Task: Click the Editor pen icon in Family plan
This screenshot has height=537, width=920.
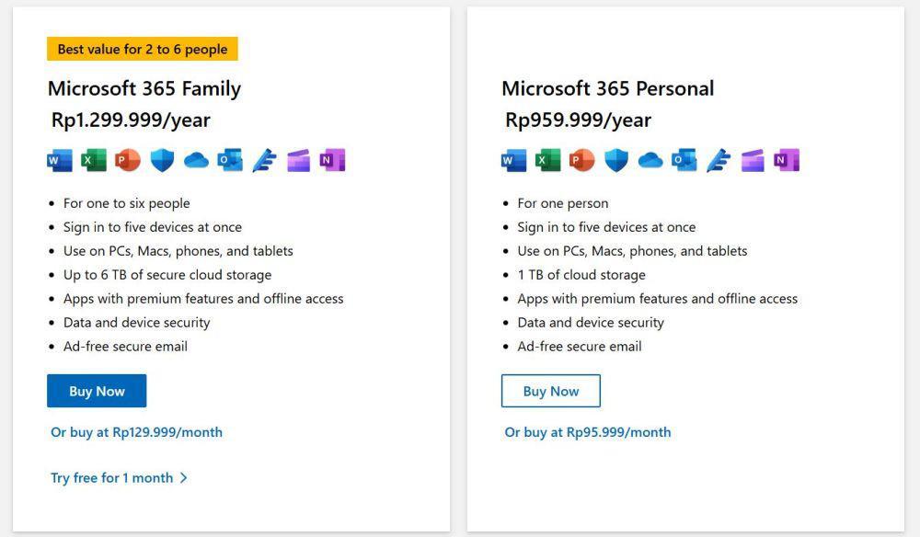Action: tap(264, 160)
